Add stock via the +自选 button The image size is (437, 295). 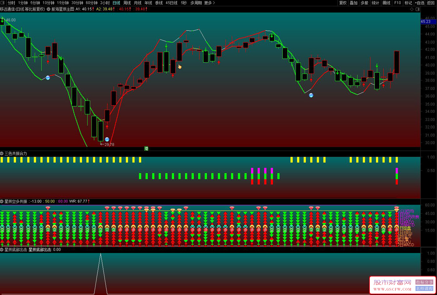pyautogui.click(x=420, y=3)
